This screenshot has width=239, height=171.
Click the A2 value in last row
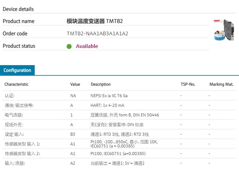(73, 163)
